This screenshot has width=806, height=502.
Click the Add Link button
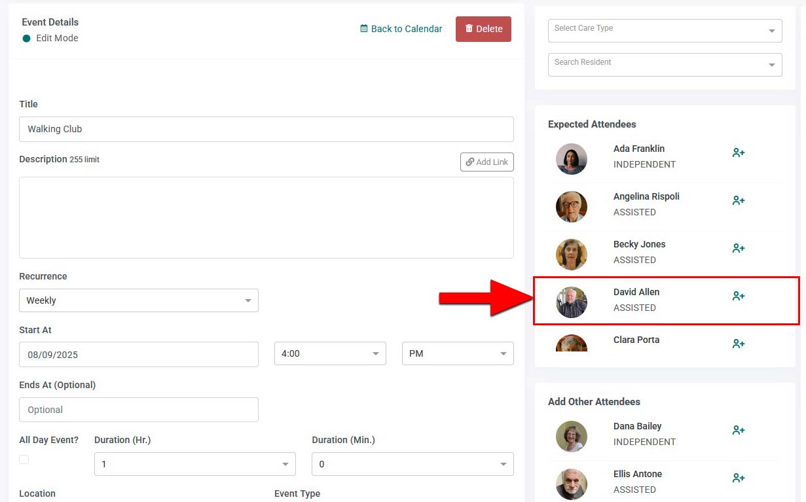click(487, 162)
